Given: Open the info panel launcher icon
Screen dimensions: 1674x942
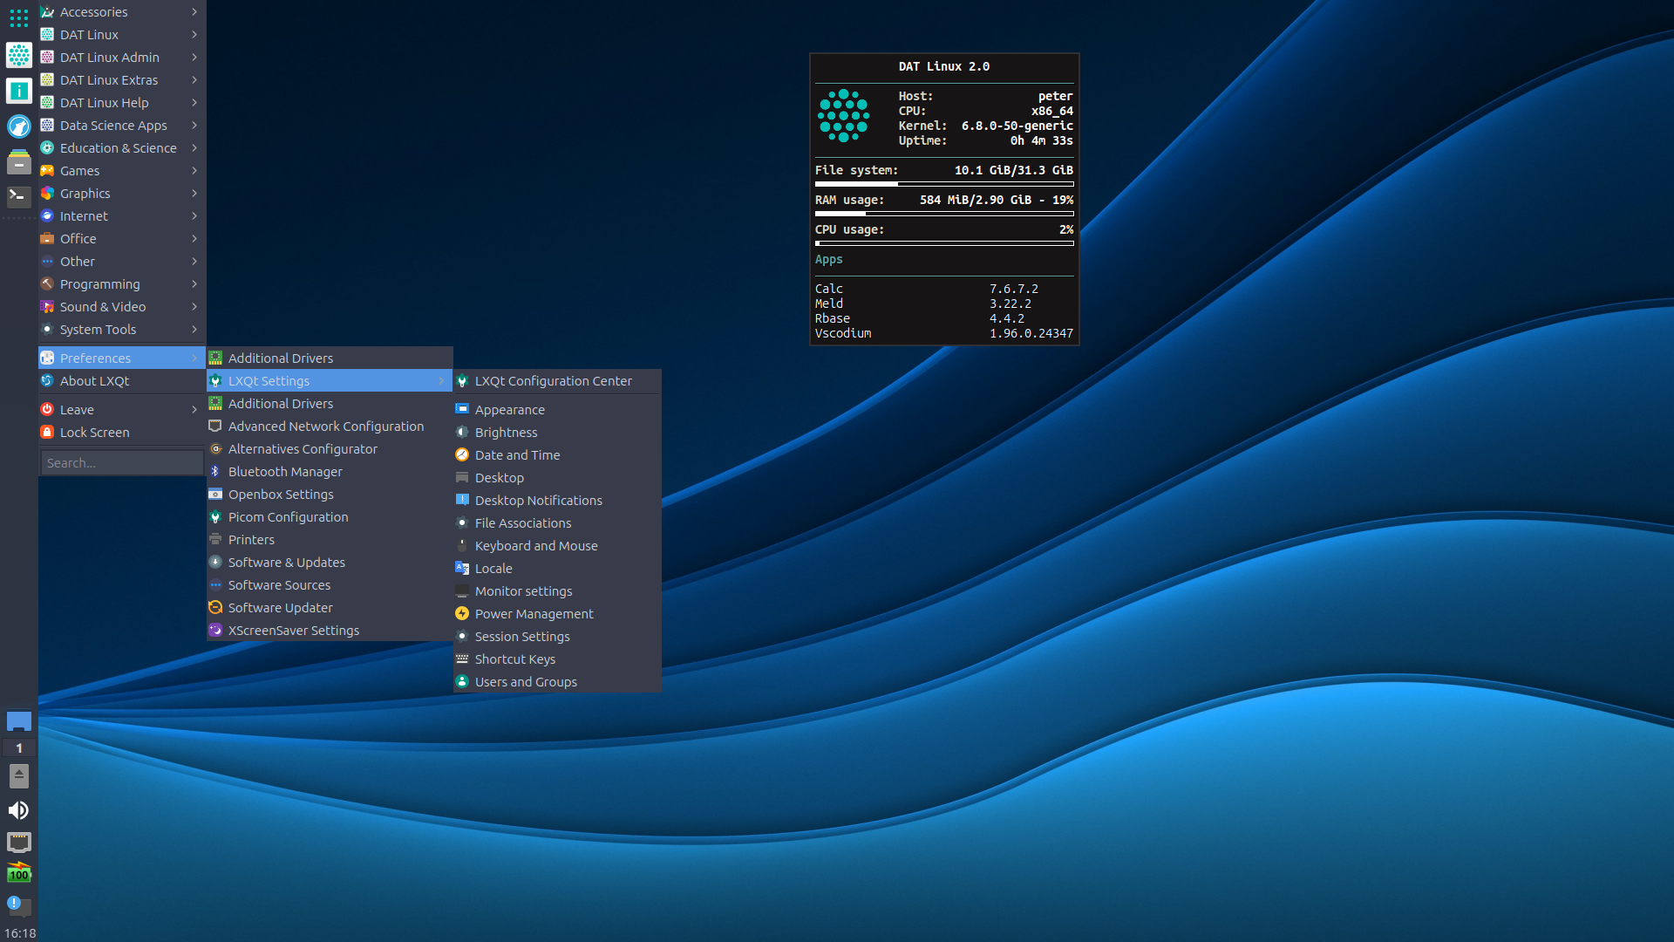Looking at the screenshot, I should point(18,91).
